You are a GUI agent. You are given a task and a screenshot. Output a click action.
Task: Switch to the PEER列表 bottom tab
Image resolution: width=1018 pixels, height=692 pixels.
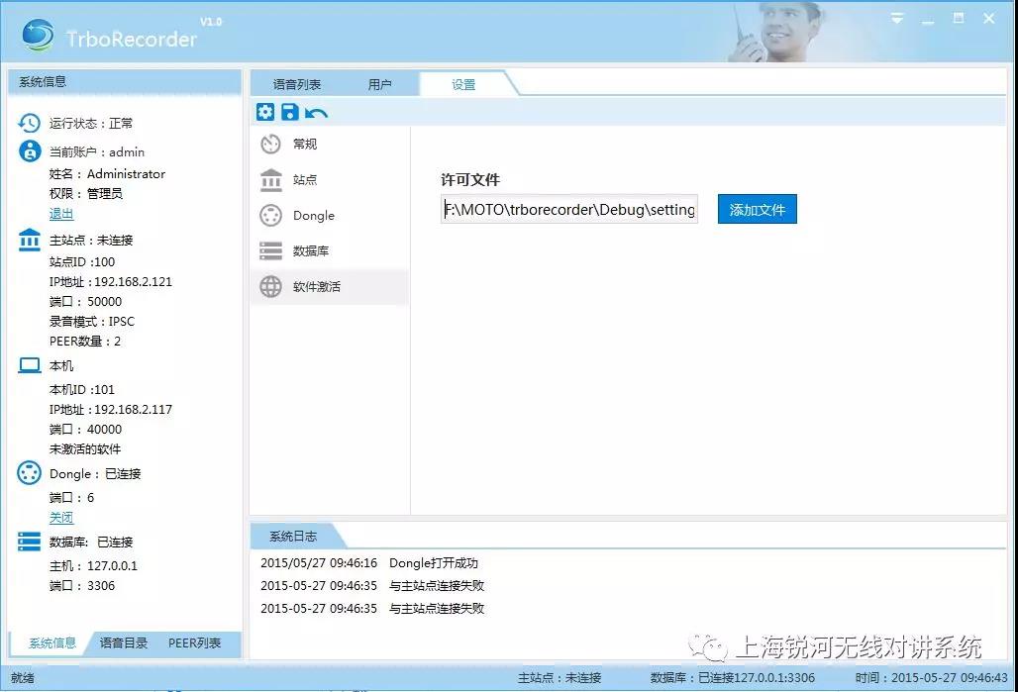pos(194,643)
